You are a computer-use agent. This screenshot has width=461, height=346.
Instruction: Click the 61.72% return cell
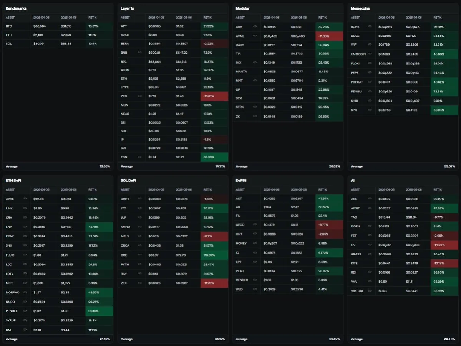point(329,252)
